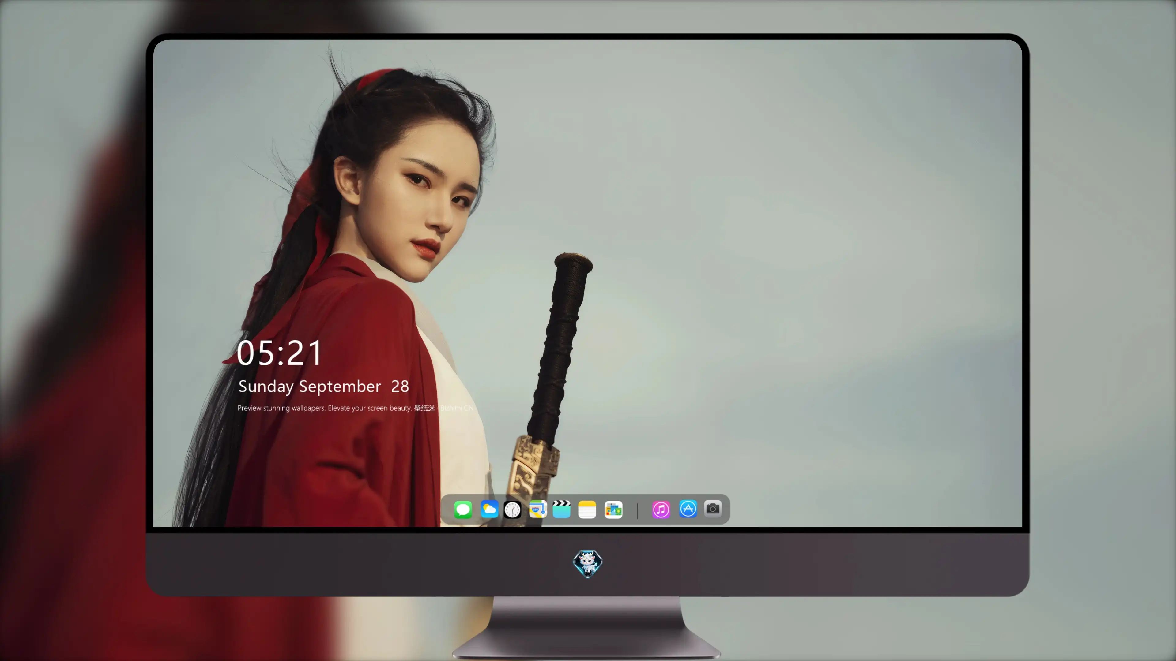Click the 'Preview stunning wallpapers' caption
1176x661 pixels.
pos(356,408)
